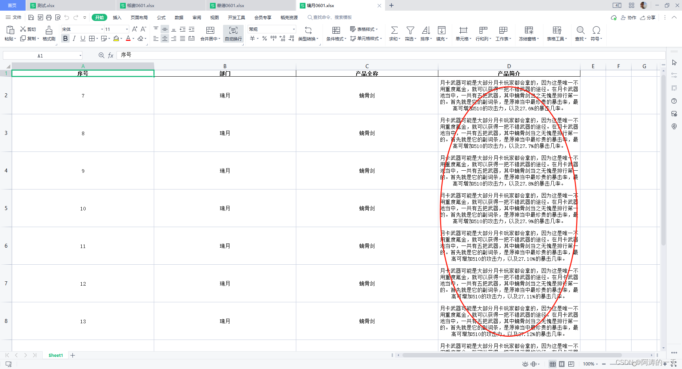The width and height of the screenshot is (682, 369).
Task: Click the increase indent icon
Action: [x=191, y=29]
